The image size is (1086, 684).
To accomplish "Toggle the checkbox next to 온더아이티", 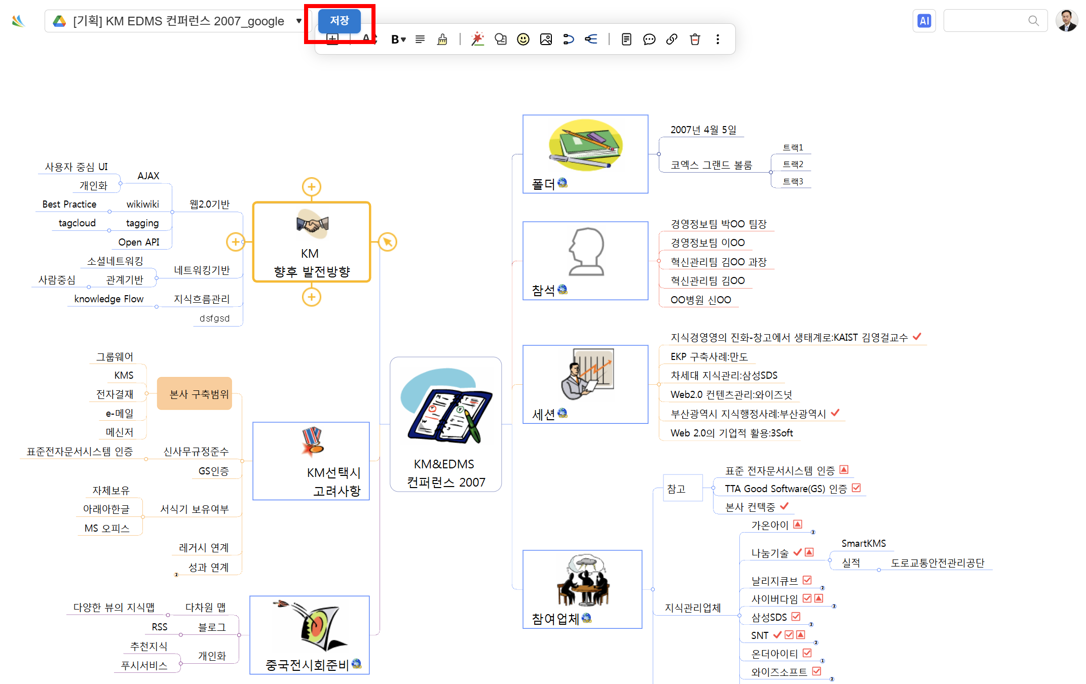I will [807, 653].
